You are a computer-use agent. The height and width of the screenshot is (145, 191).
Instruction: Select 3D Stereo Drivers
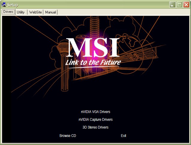(95, 127)
